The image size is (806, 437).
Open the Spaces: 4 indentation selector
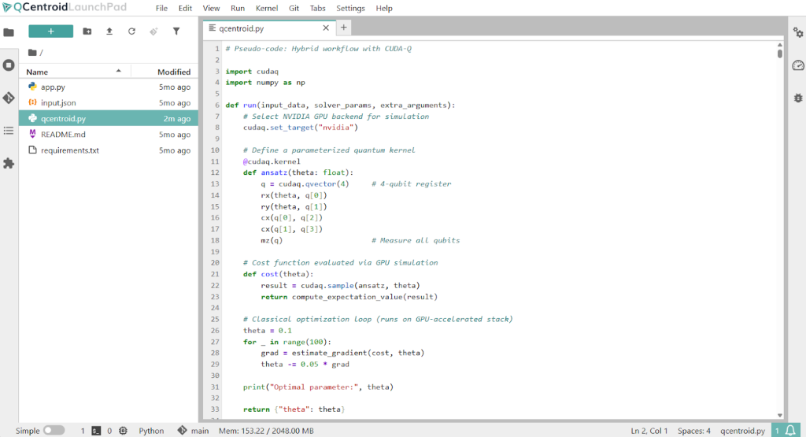[x=694, y=431]
